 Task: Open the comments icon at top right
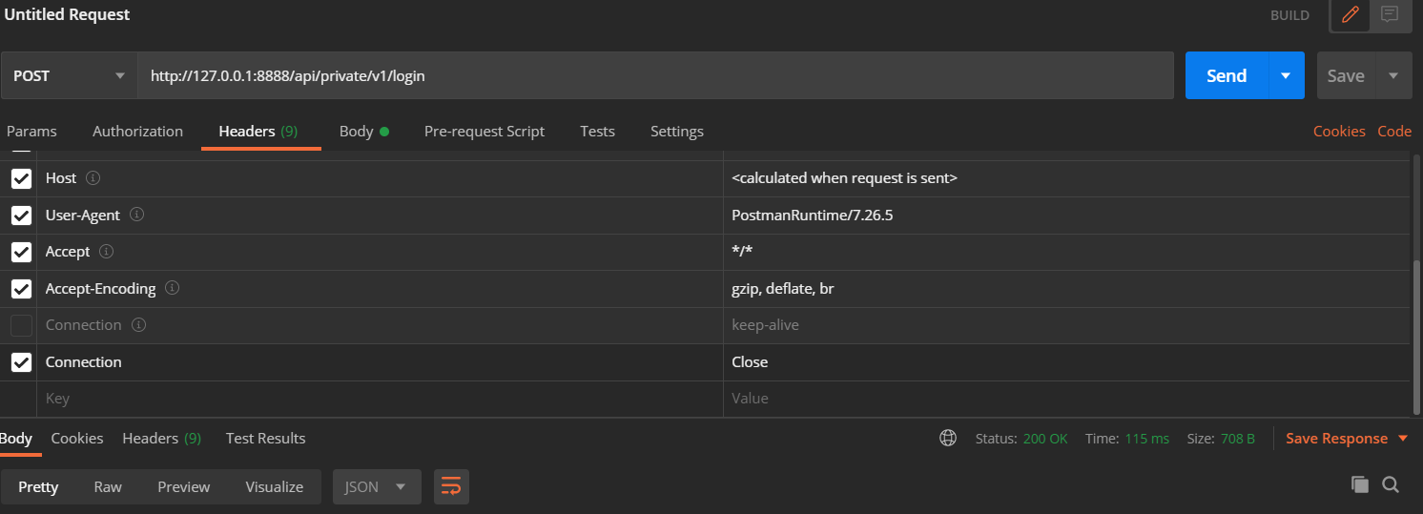pos(1390,15)
